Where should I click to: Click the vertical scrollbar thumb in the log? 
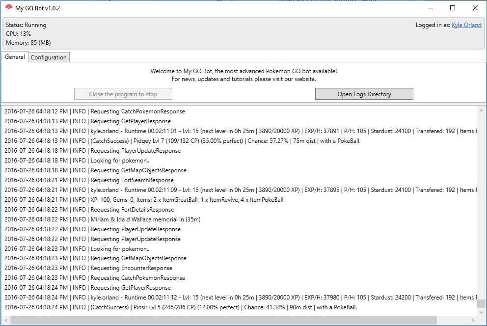point(481,303)
